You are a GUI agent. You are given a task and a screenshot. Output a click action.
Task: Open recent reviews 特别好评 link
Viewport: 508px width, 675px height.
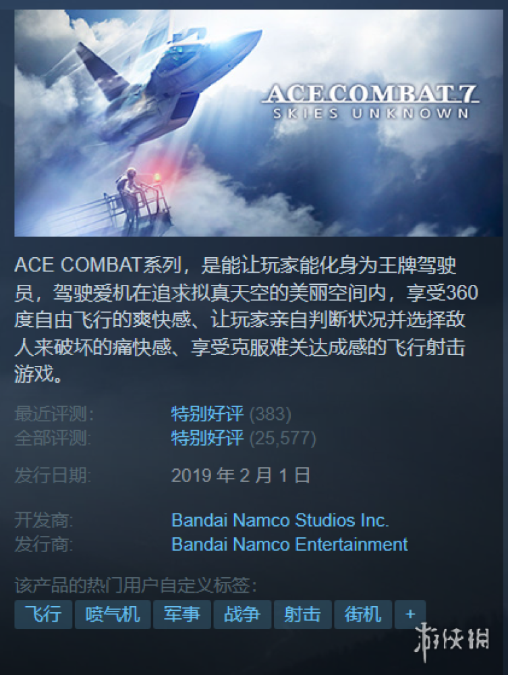pos(207,414)
